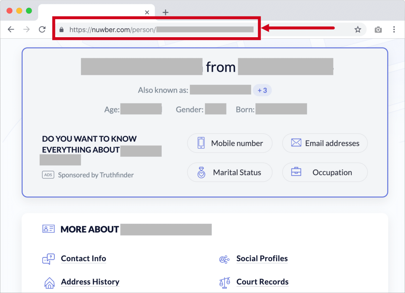Select the Marital Status ring icon
This screenshot has height=293, width=405.
pyautogui.click(x=201, y=172)
